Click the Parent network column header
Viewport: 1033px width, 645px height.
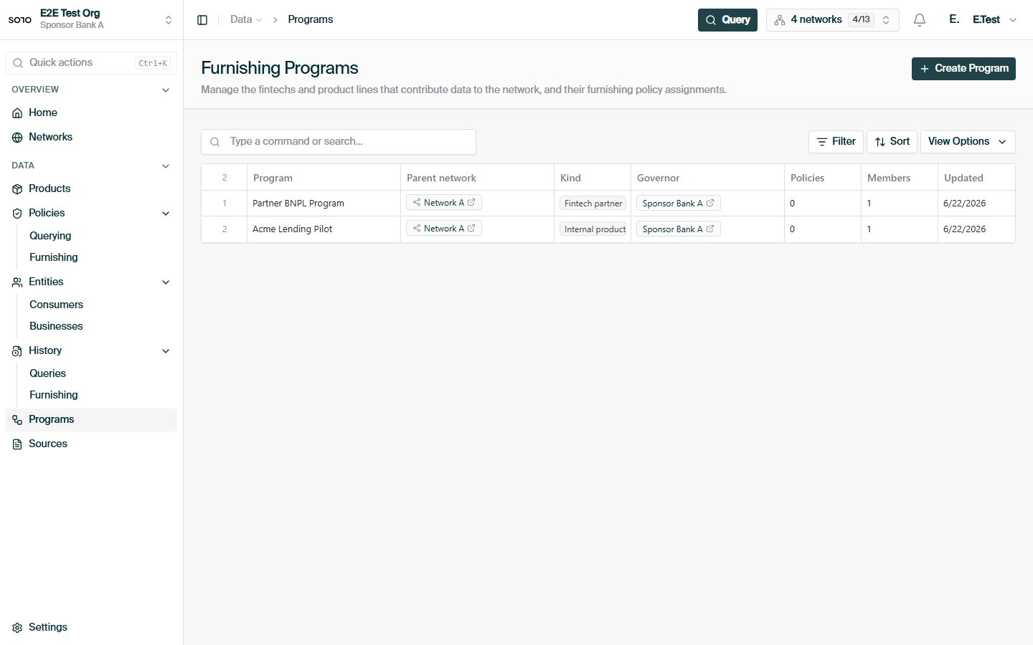477,178
